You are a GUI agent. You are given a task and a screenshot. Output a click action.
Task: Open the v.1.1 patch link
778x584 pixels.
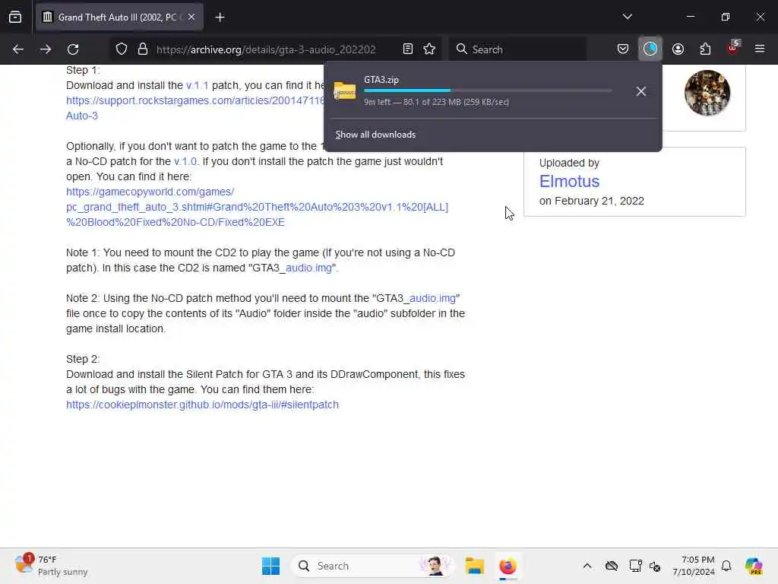(x=197, y=85)
